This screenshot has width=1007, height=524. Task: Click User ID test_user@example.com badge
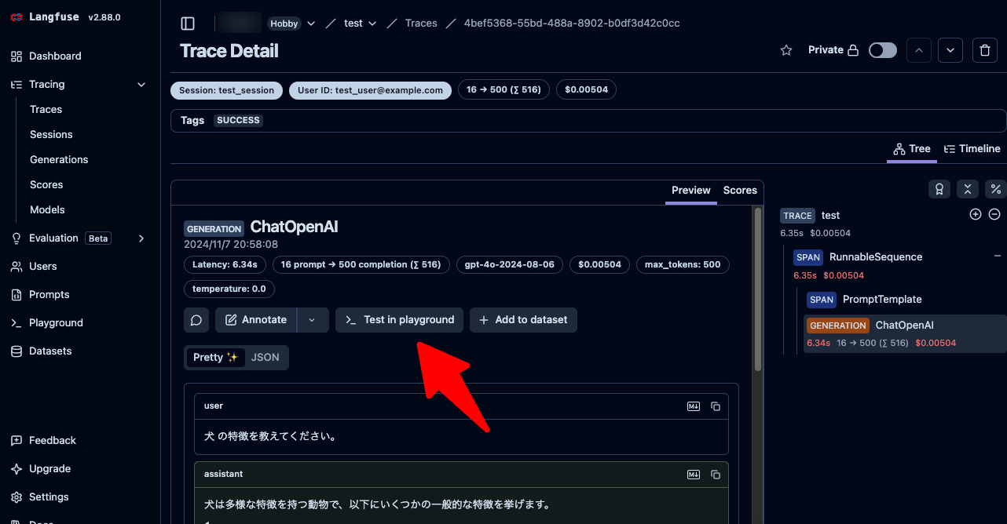[x=370, y=90]
